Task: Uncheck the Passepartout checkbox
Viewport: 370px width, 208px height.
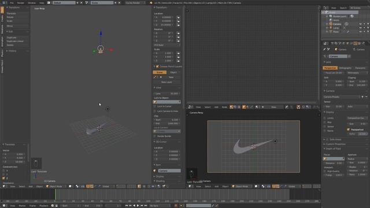Action: point(348,129)
